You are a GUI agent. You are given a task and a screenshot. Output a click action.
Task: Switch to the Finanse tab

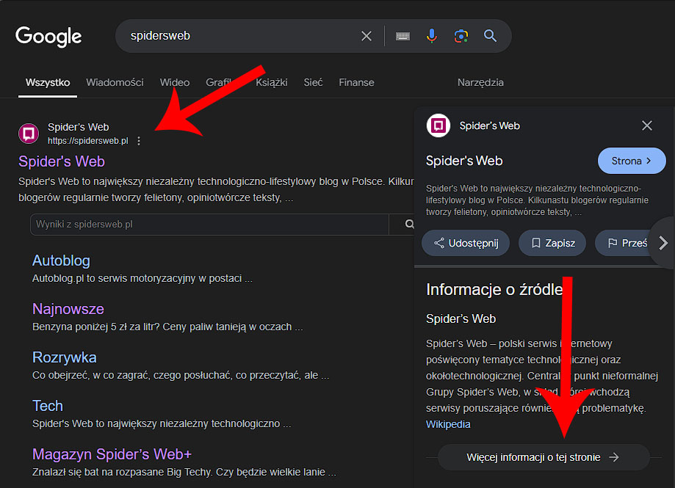[x=356, y=82]
